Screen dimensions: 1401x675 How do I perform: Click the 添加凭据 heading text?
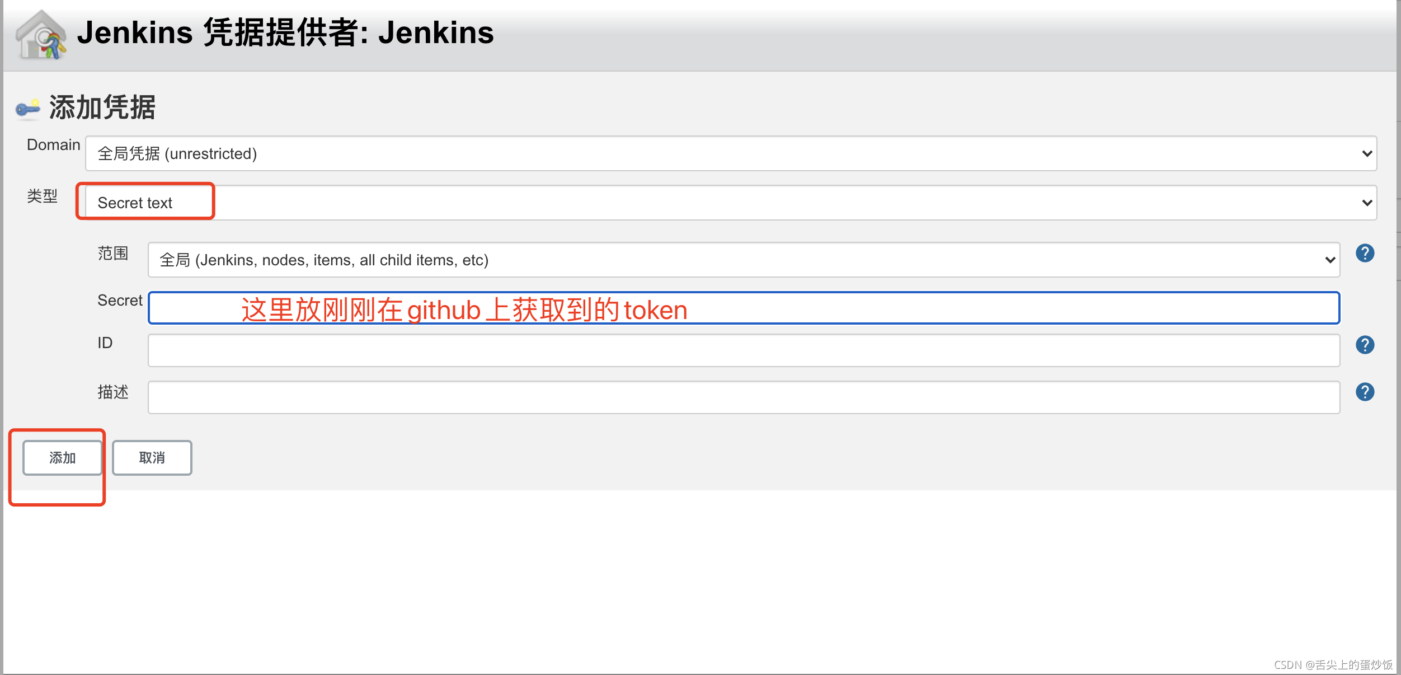click(x=102, y=107)
